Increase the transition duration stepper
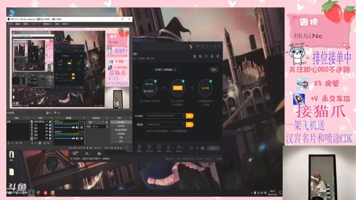Viewport: 356px width, 200px height. (107, 125)
